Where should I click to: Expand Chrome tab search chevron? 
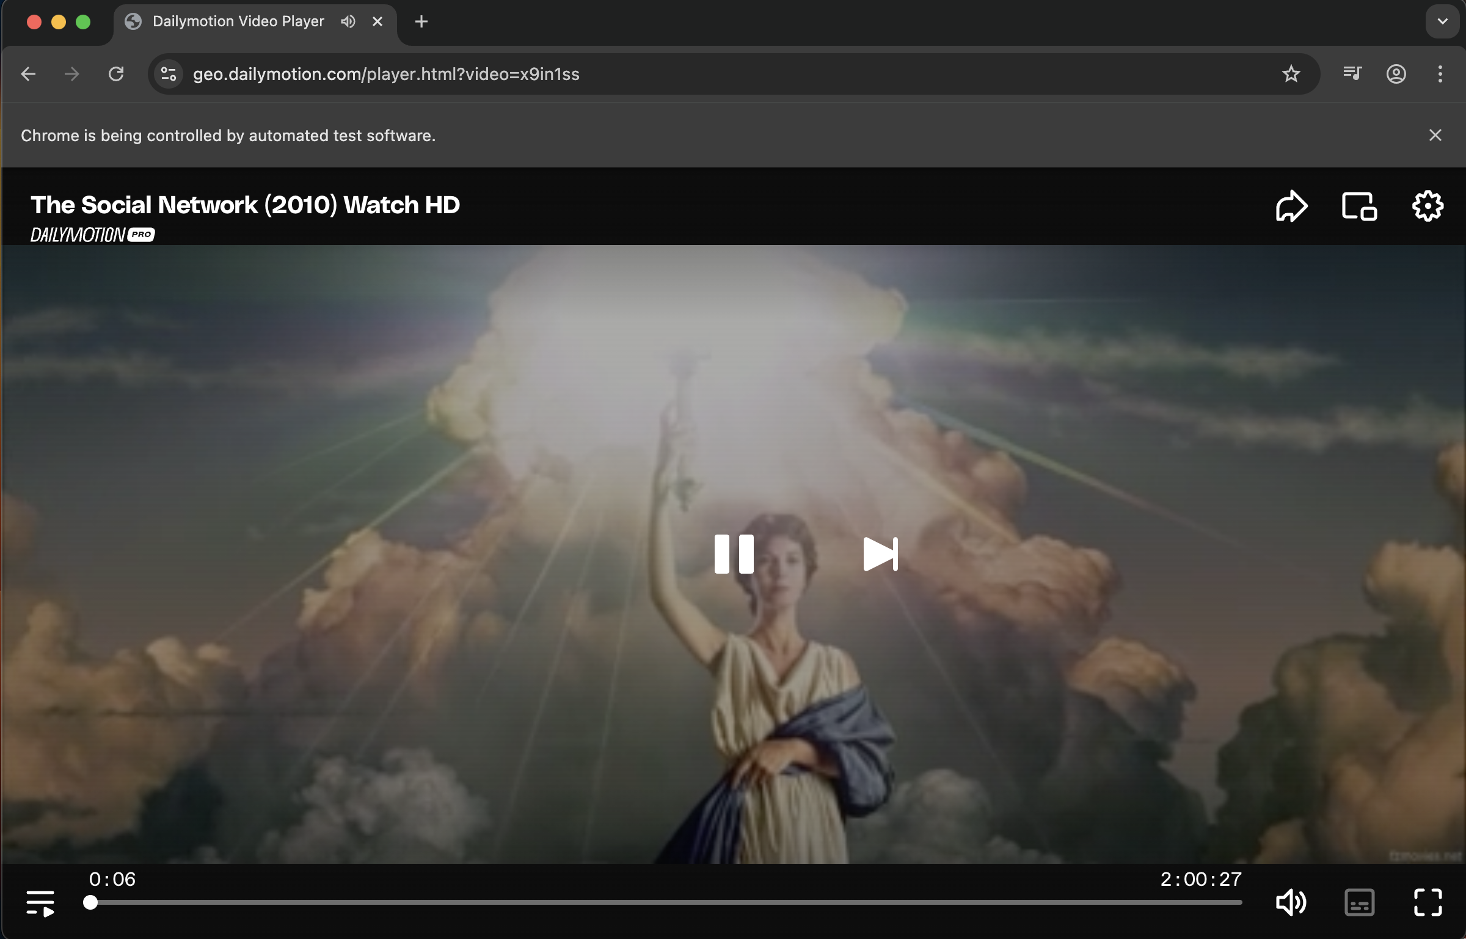[1442, 21]
